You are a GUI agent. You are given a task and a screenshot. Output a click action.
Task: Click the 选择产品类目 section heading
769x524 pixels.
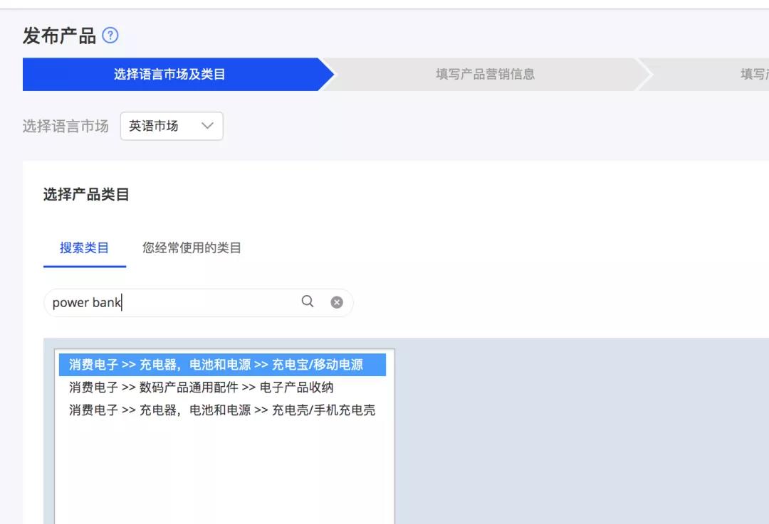[86, 194]
